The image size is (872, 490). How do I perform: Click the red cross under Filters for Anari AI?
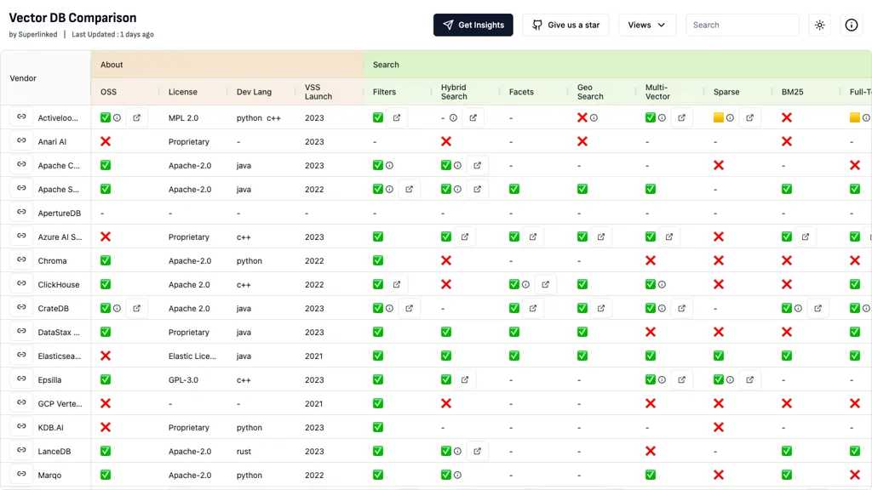446,141
